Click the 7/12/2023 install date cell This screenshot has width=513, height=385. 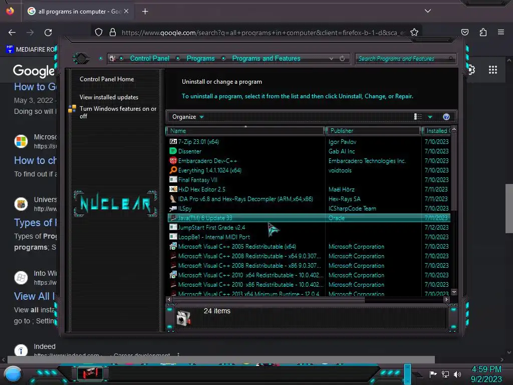(x=436, y=227)
